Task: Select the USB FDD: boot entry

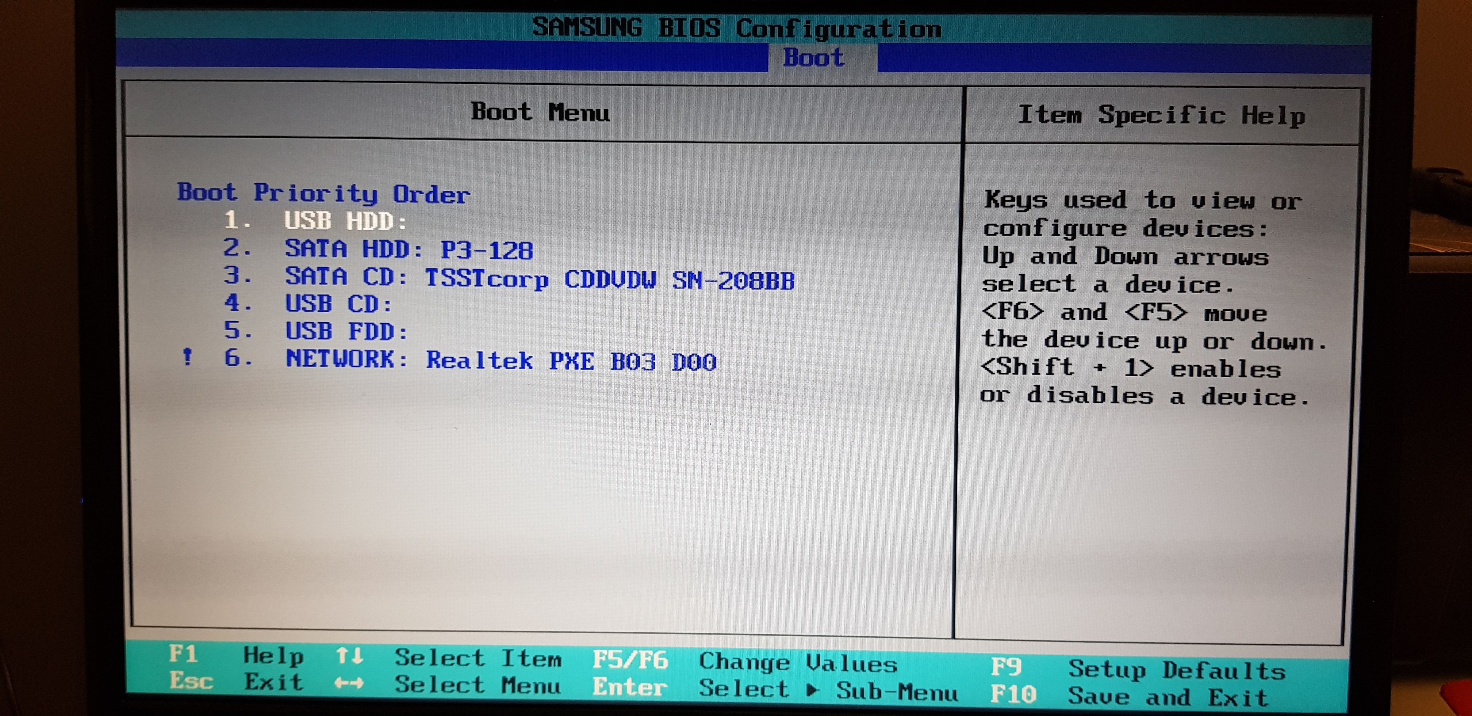Action: pos(316,331)
